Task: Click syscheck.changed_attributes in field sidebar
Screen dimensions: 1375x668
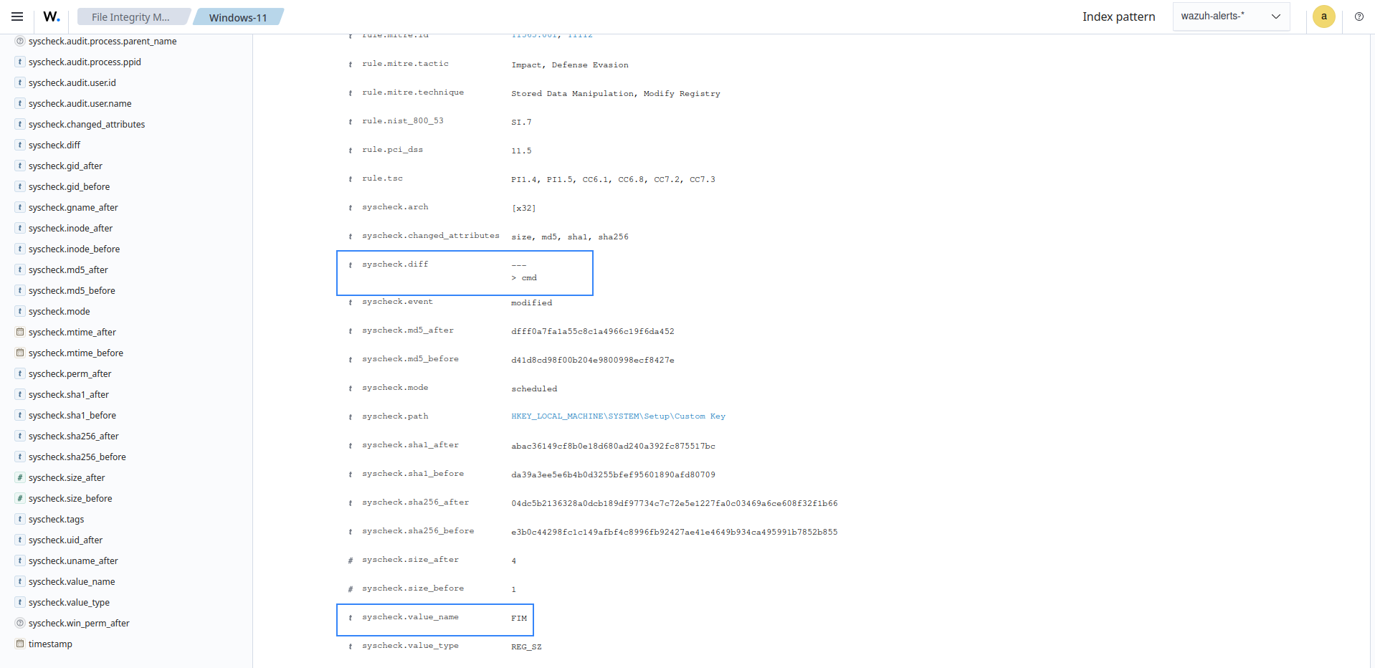Action: click(87, 124)
